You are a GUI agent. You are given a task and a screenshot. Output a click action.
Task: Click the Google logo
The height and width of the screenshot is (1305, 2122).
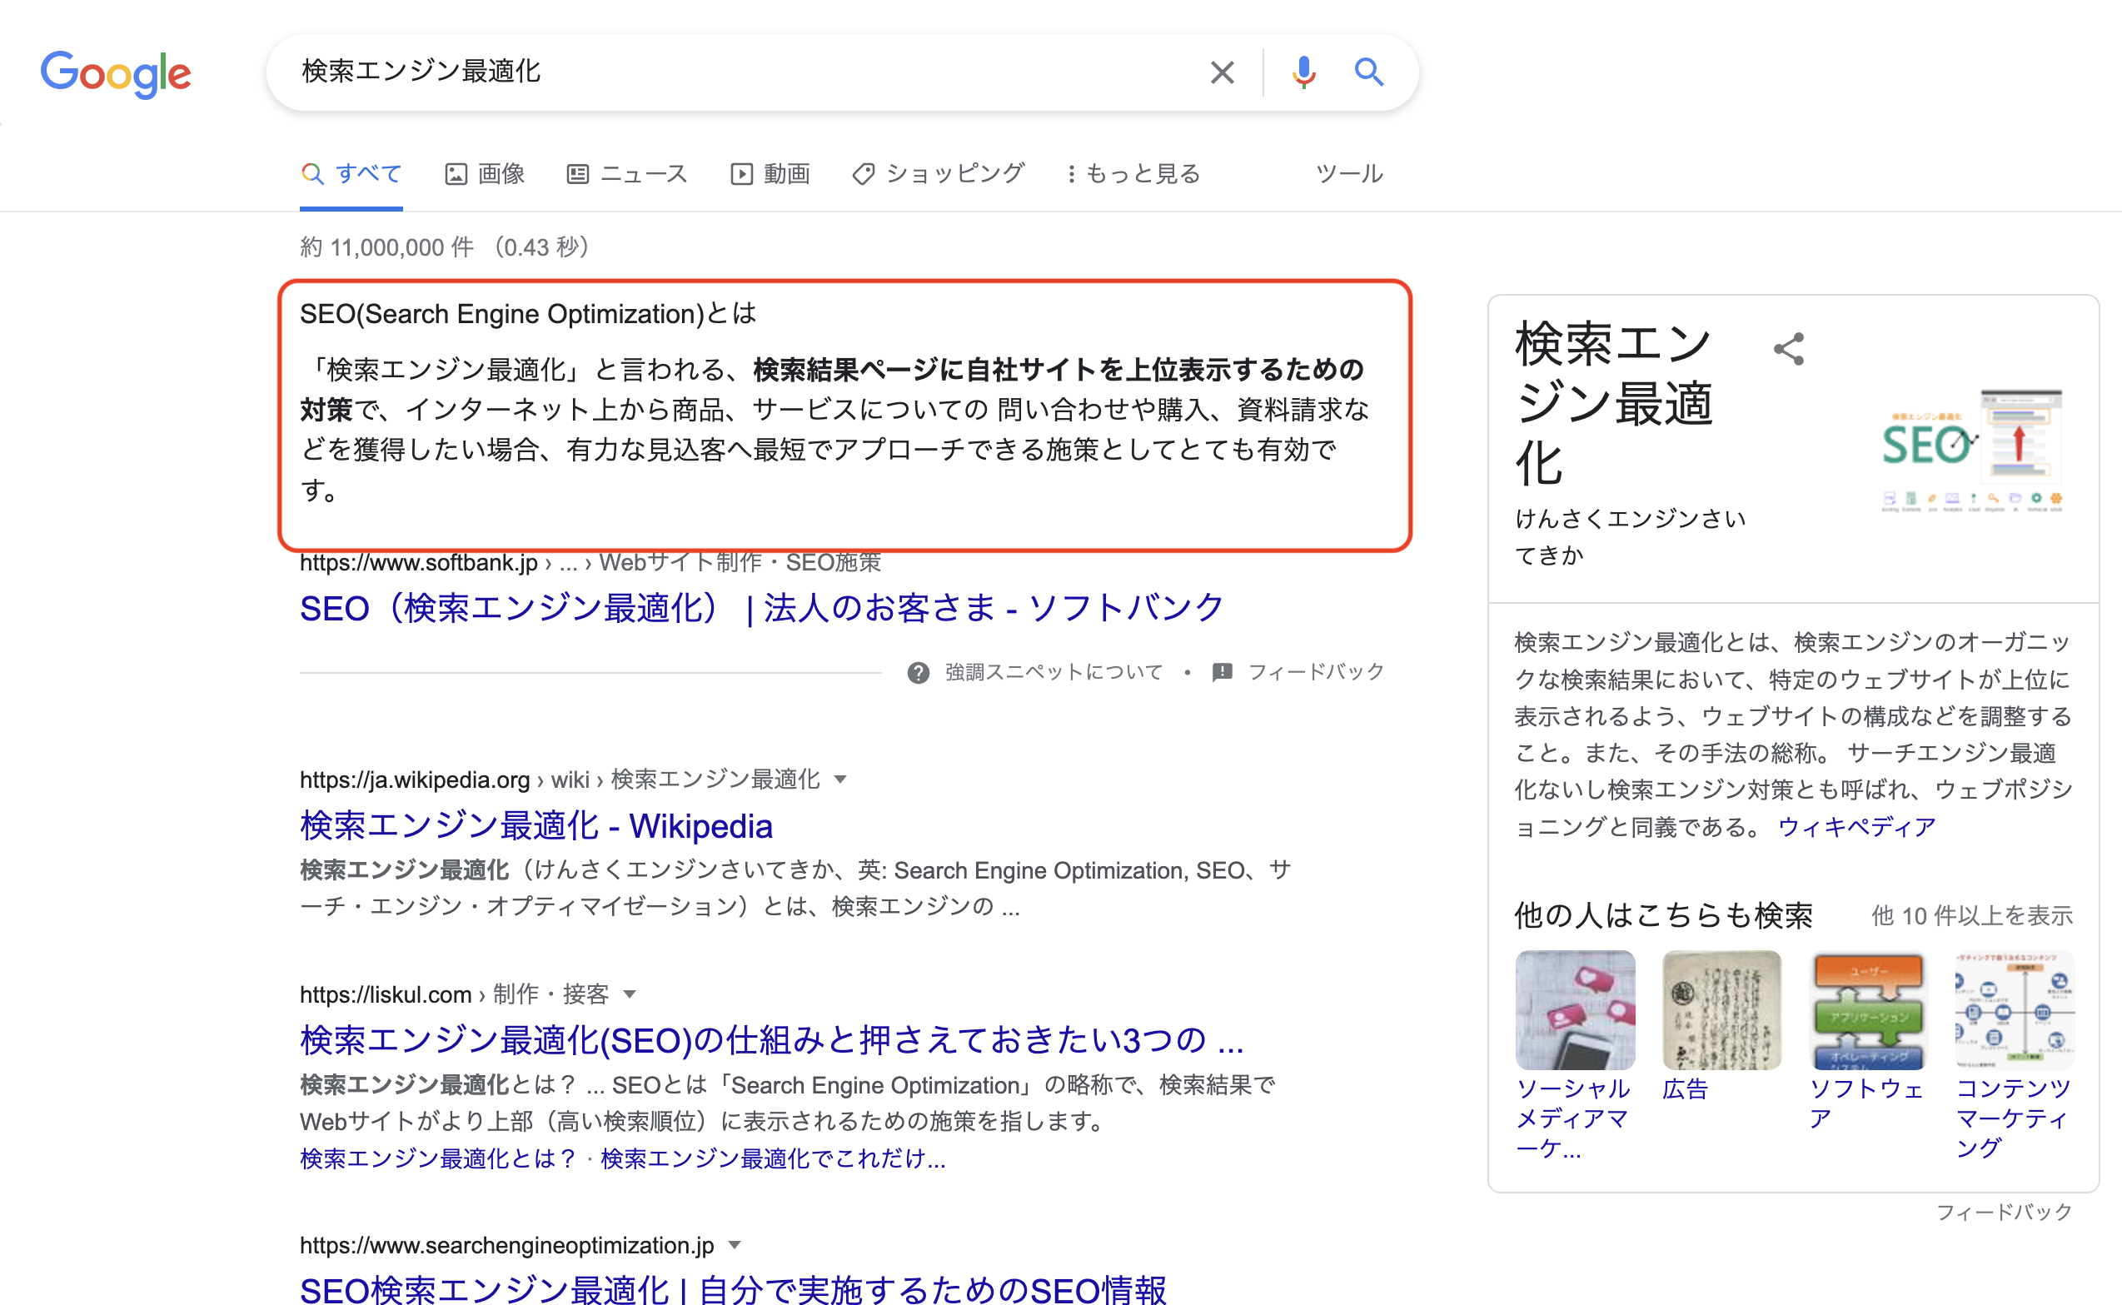click(x=116, y=73)
